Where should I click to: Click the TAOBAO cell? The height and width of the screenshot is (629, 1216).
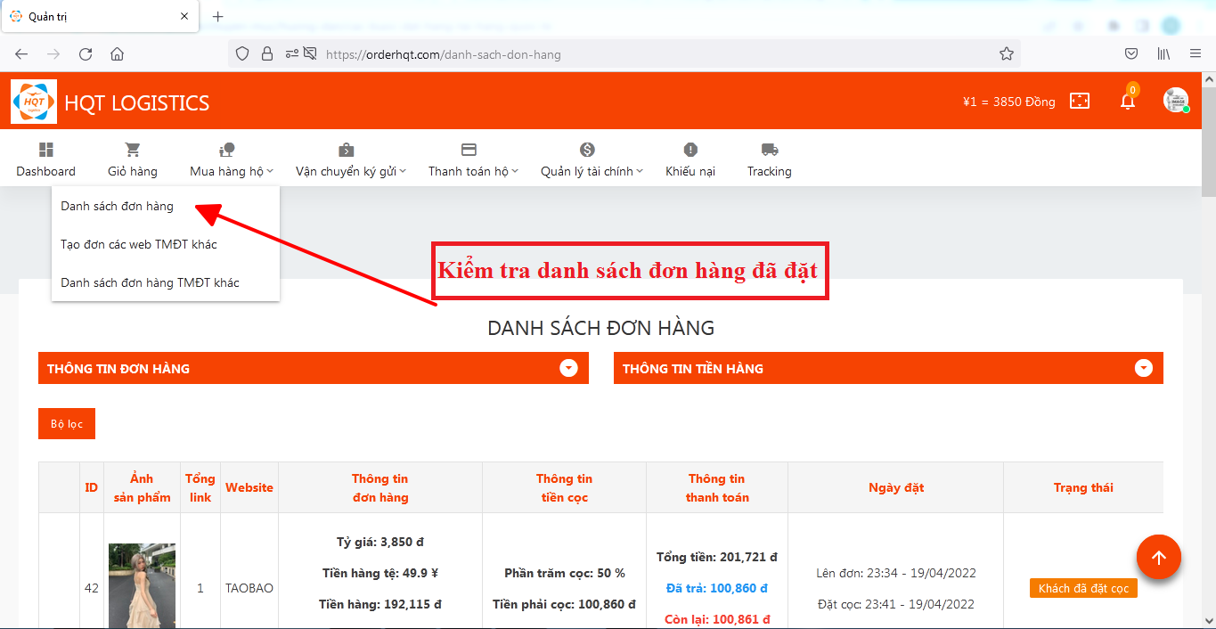pos(249,588)
